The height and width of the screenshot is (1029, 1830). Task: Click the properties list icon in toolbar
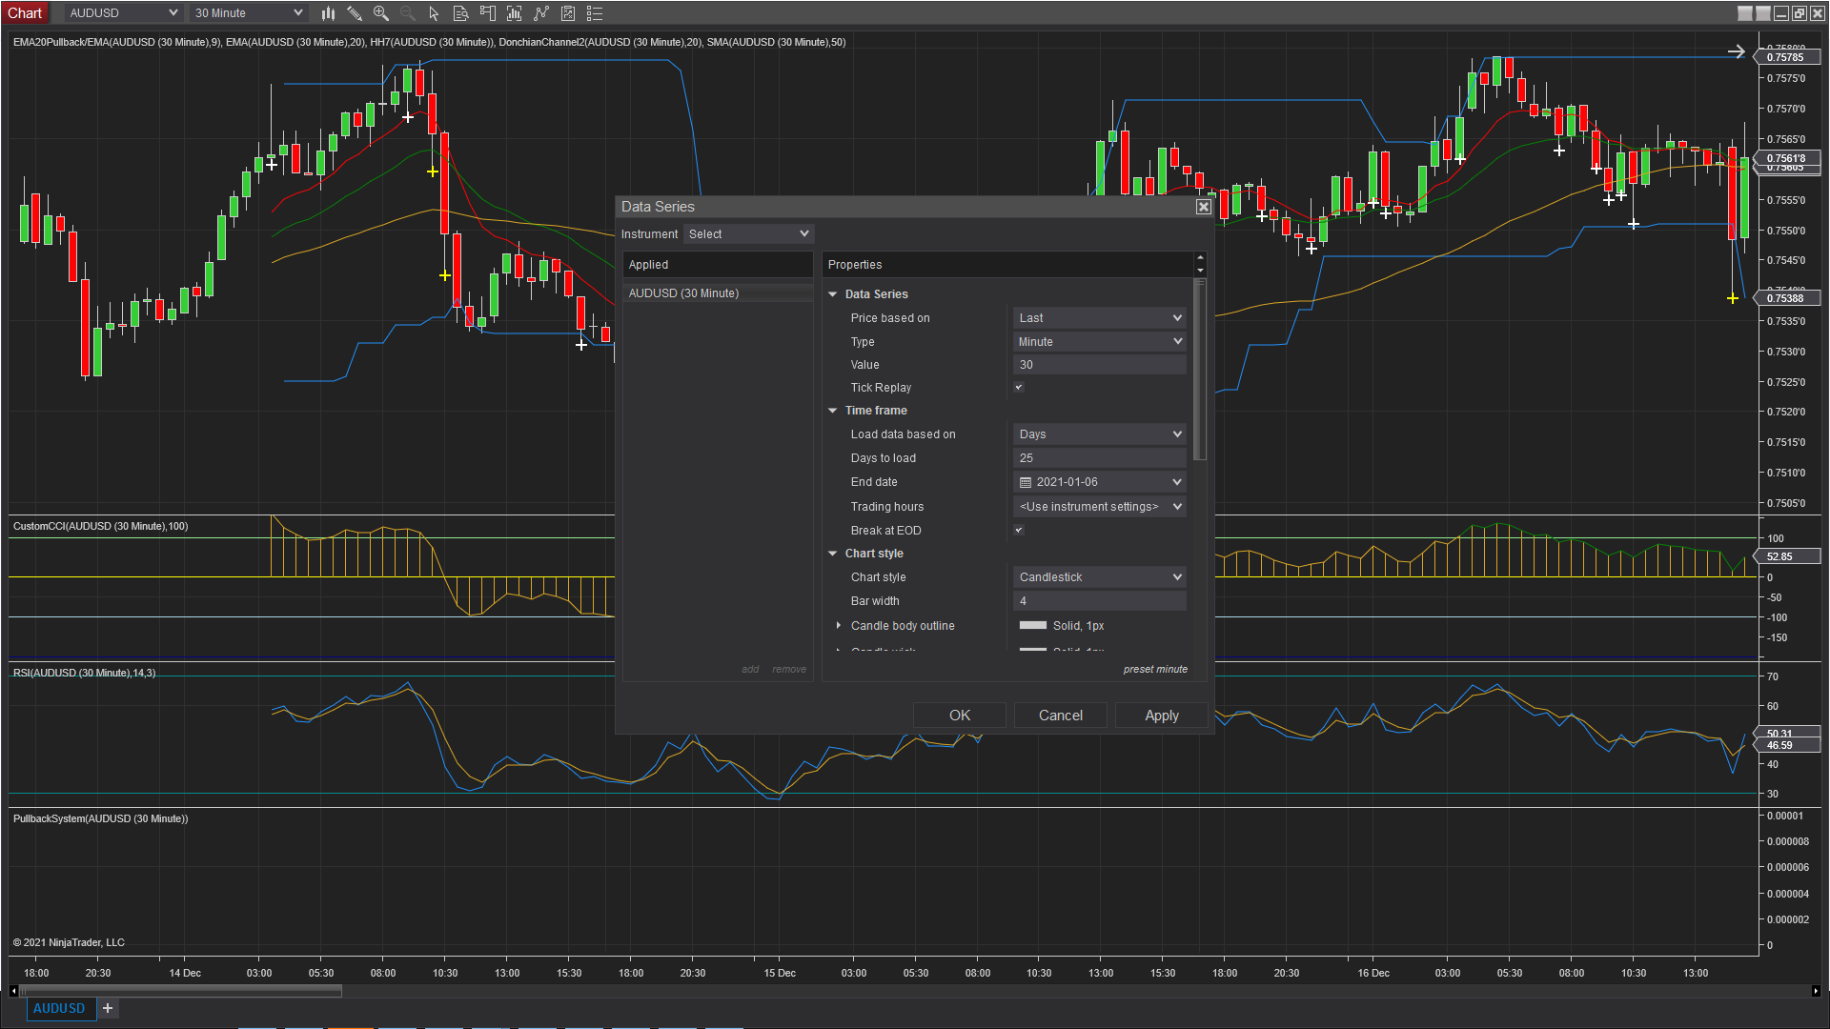click(595, 13)
